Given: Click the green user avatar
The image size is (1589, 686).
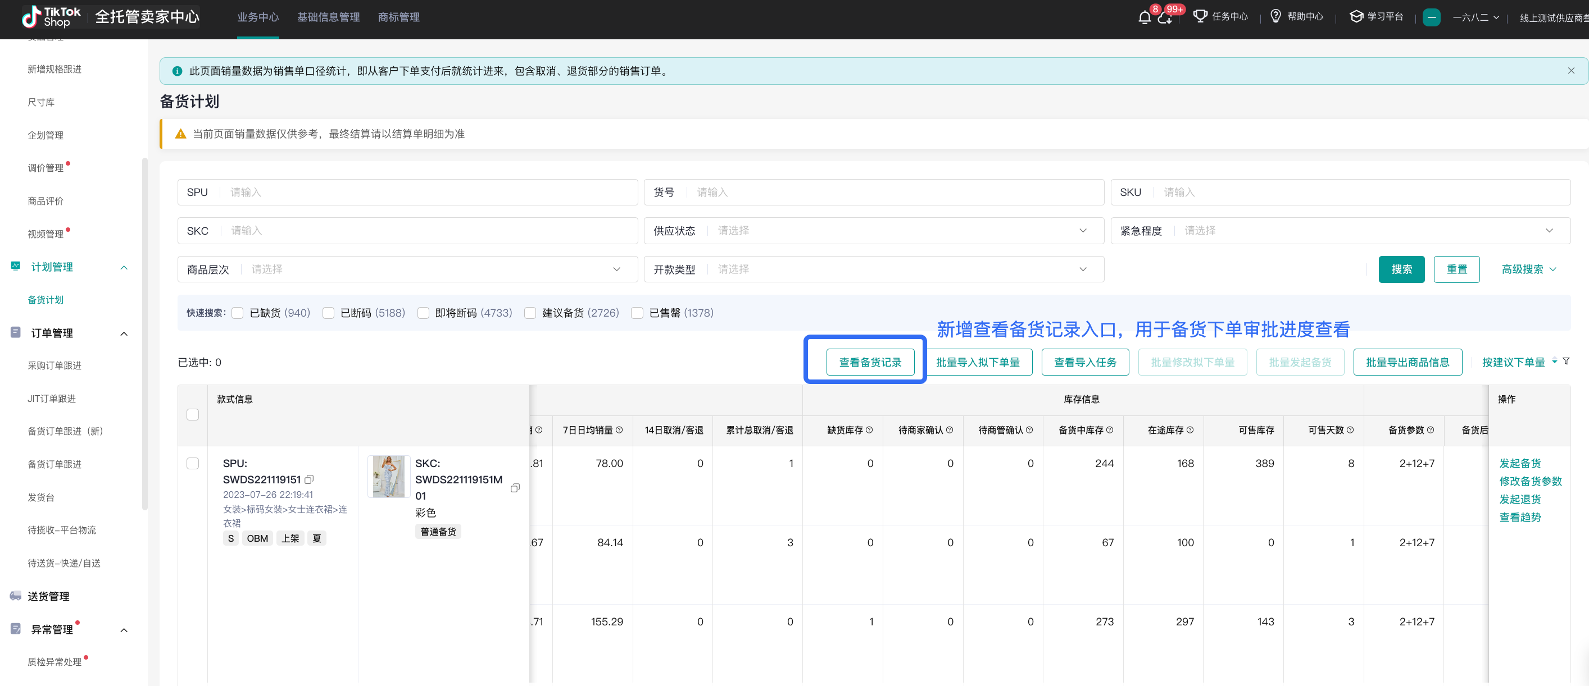Looking at the screenshot, I should pyautogui.click(x=1431, y=17).
